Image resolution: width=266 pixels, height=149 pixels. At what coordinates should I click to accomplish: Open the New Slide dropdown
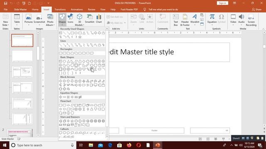point(5,24)
